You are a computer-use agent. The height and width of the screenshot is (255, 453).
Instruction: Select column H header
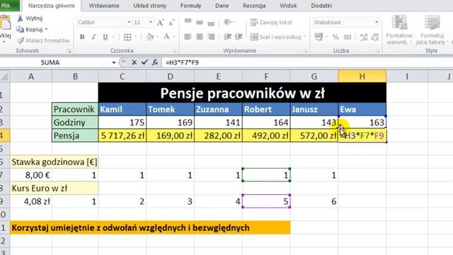(362, 76)
